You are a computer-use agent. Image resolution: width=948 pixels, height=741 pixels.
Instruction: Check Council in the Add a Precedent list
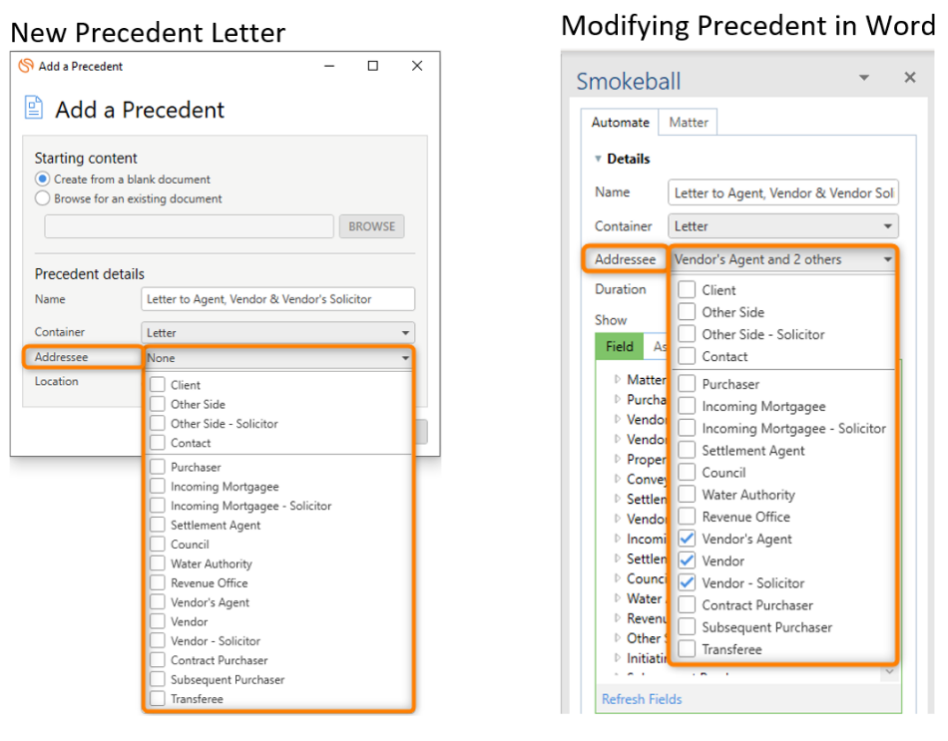(x=158, y=544)
